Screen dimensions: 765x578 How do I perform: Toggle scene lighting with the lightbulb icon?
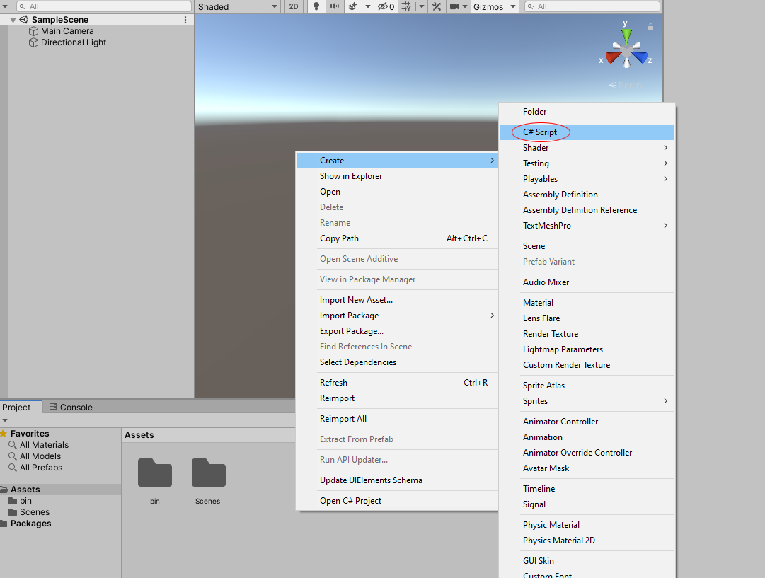pyautogui.click(x=316, y=6)
